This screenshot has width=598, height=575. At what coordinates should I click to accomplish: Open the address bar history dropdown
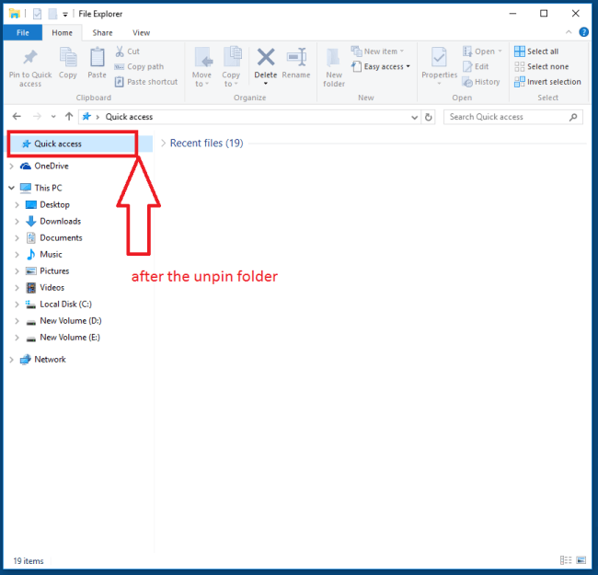pos(414,118)
